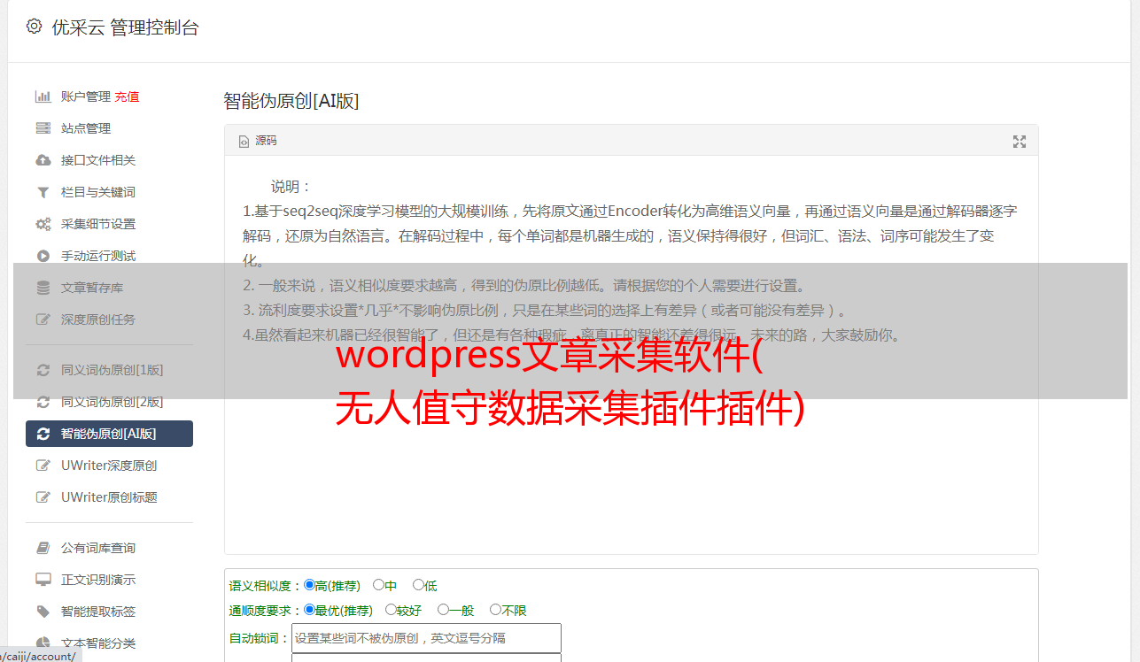Click the play icon for 手动运行测试

(x=43, y=256)
